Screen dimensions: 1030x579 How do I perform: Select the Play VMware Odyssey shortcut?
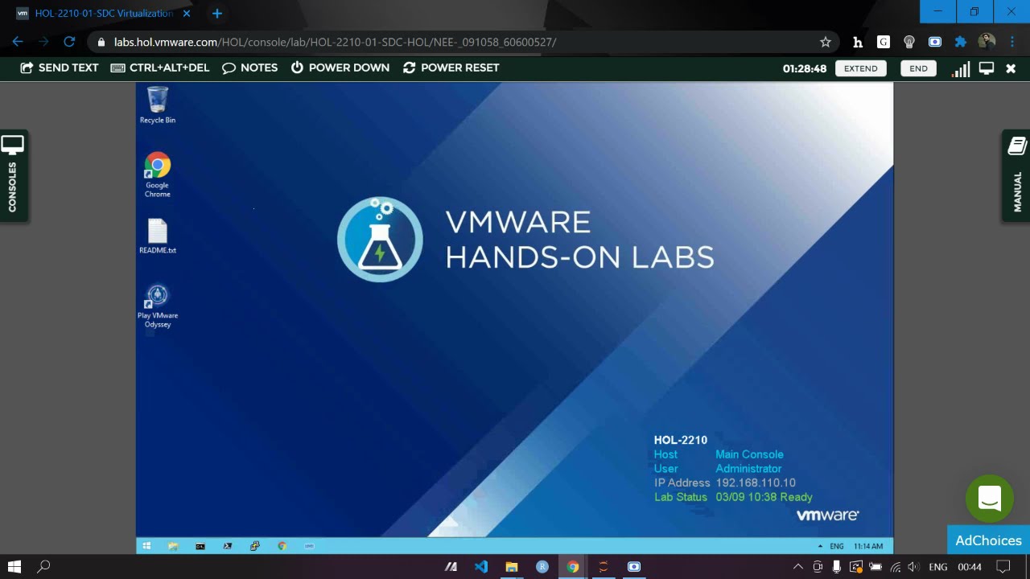[158, 306]
